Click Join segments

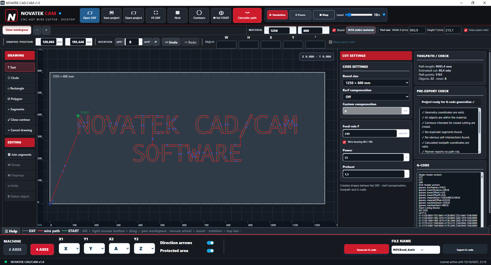[x=20, y=154]
